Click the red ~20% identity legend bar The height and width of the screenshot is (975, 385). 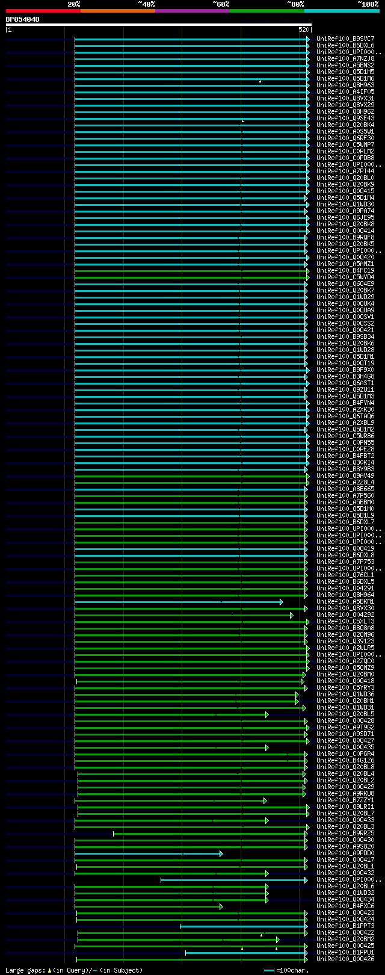pos(43,11)
